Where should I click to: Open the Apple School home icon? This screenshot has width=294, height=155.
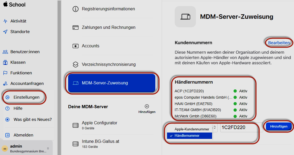coord(6,4)
